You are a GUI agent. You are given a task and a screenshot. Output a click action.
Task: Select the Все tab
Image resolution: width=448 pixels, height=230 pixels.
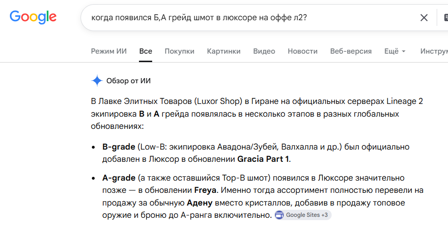click(x=146, y=51)
